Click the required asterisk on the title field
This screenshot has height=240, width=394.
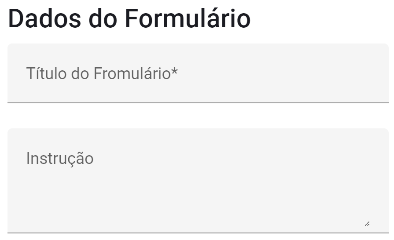[x=174, y=72]
